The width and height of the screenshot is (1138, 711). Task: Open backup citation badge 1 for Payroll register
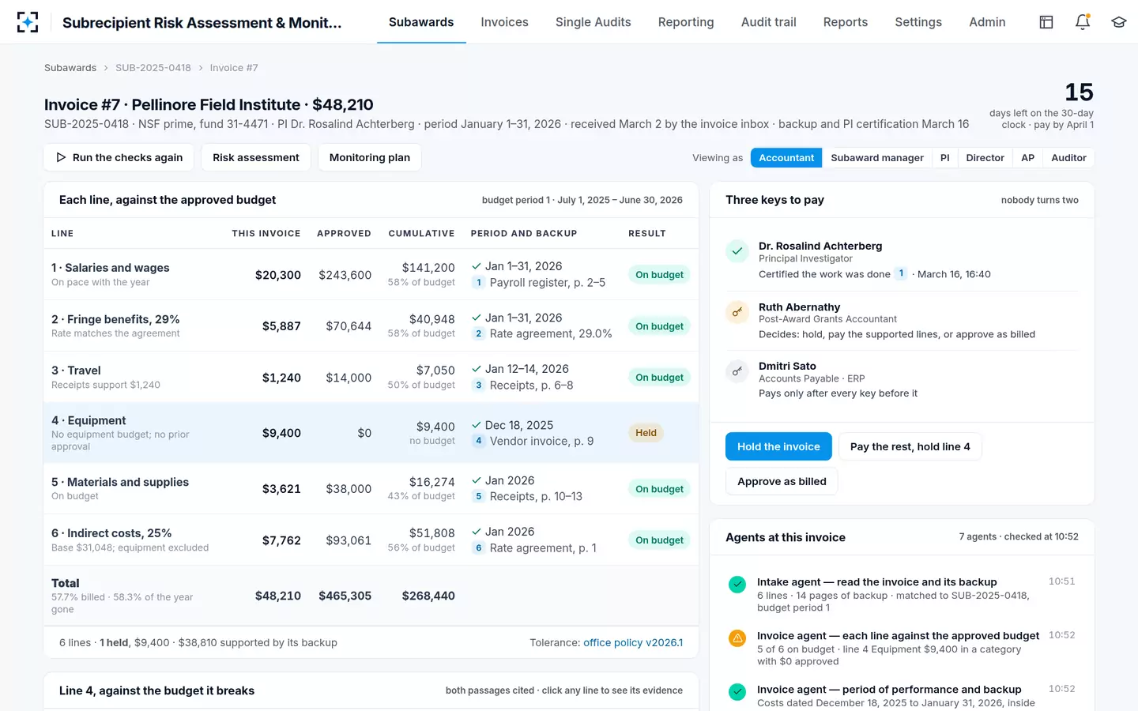[479, 283]
